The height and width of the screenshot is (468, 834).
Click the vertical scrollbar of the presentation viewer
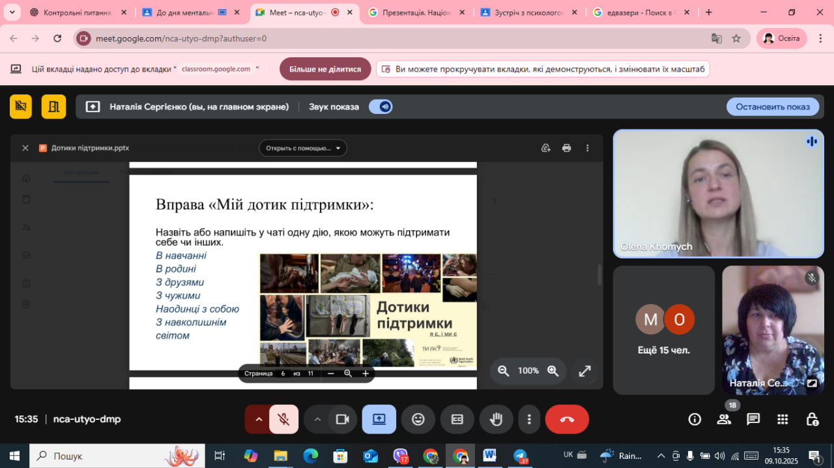(599, 275)
